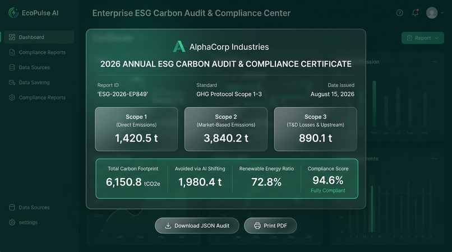This screenshot has width=452, height=252.
Task: Click the EcoPulse AI logo icon
Action: pos(13,13)
